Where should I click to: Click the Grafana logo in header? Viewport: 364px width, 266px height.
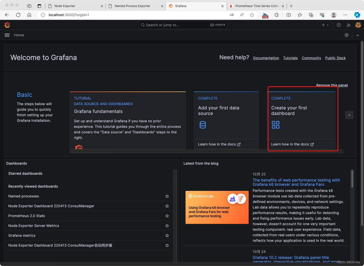tap(7, 25)
